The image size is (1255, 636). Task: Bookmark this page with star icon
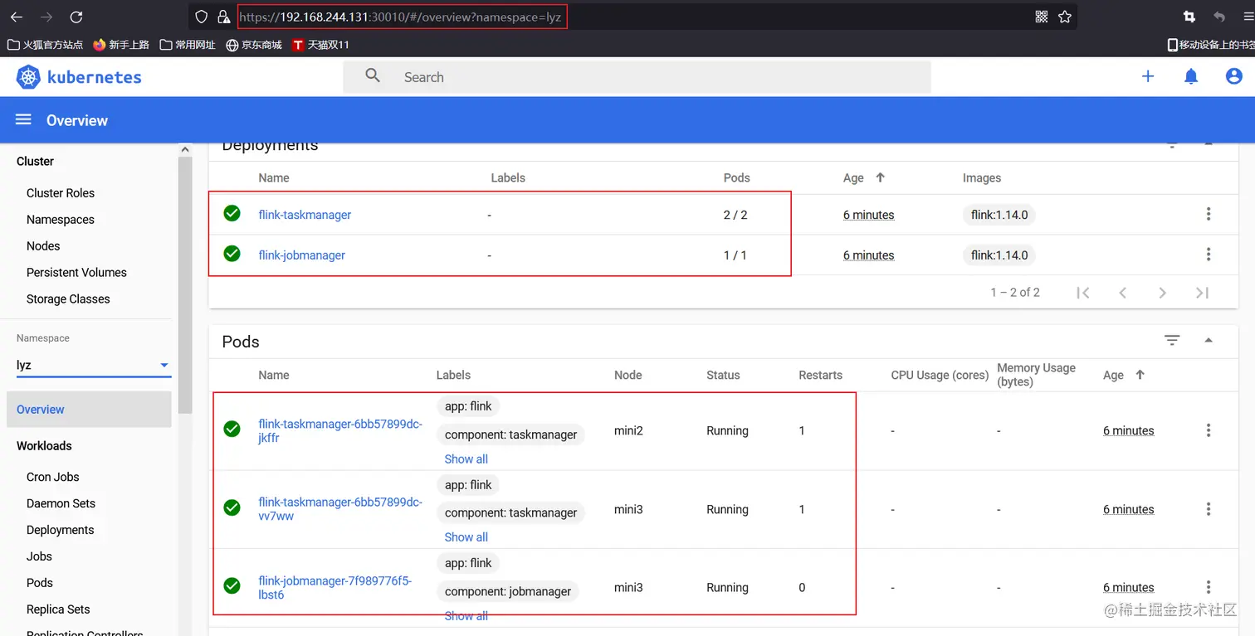(1065, 17)
